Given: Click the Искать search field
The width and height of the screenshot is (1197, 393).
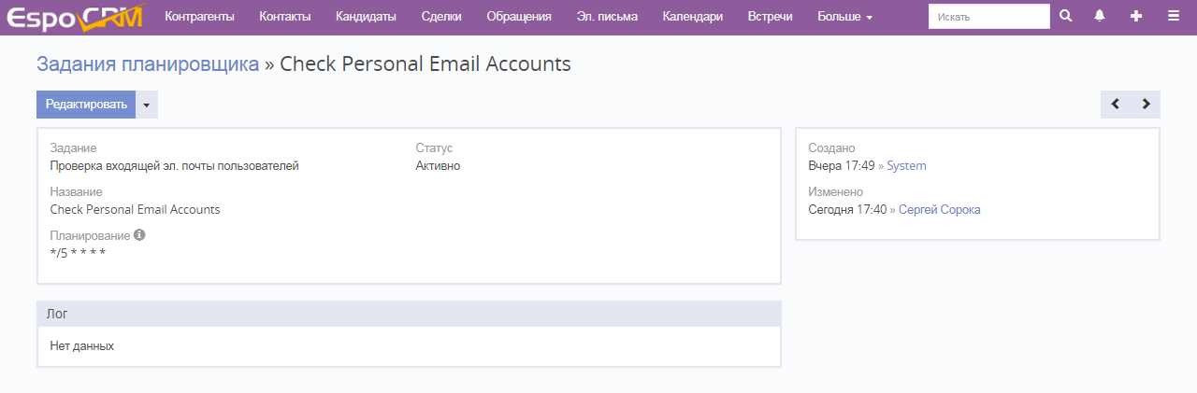Looking at the screenshot, I should [x=988, y=17].
